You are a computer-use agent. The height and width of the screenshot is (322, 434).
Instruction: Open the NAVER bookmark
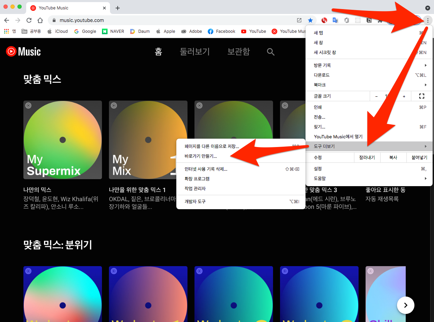(113, 31)
